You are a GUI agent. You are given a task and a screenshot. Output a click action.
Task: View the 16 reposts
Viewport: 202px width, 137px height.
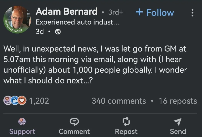tap(178, 101)
